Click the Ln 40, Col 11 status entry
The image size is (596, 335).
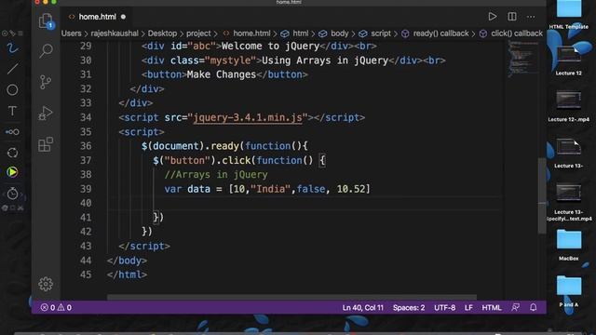click(362, 308)
